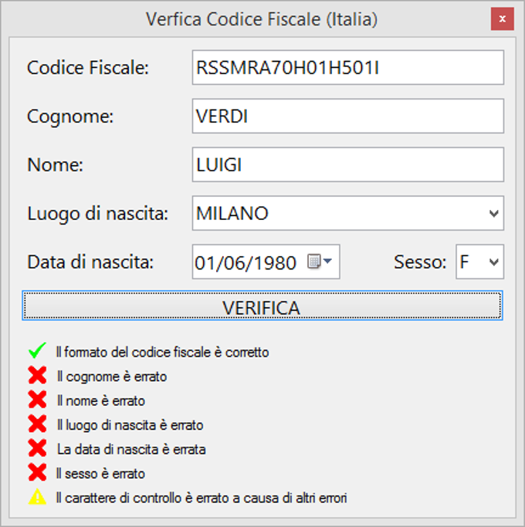Click the window title Verfica Codice Fiscale
The height and width of the screenshot is (527, 525).
click(x=261, y=19)
